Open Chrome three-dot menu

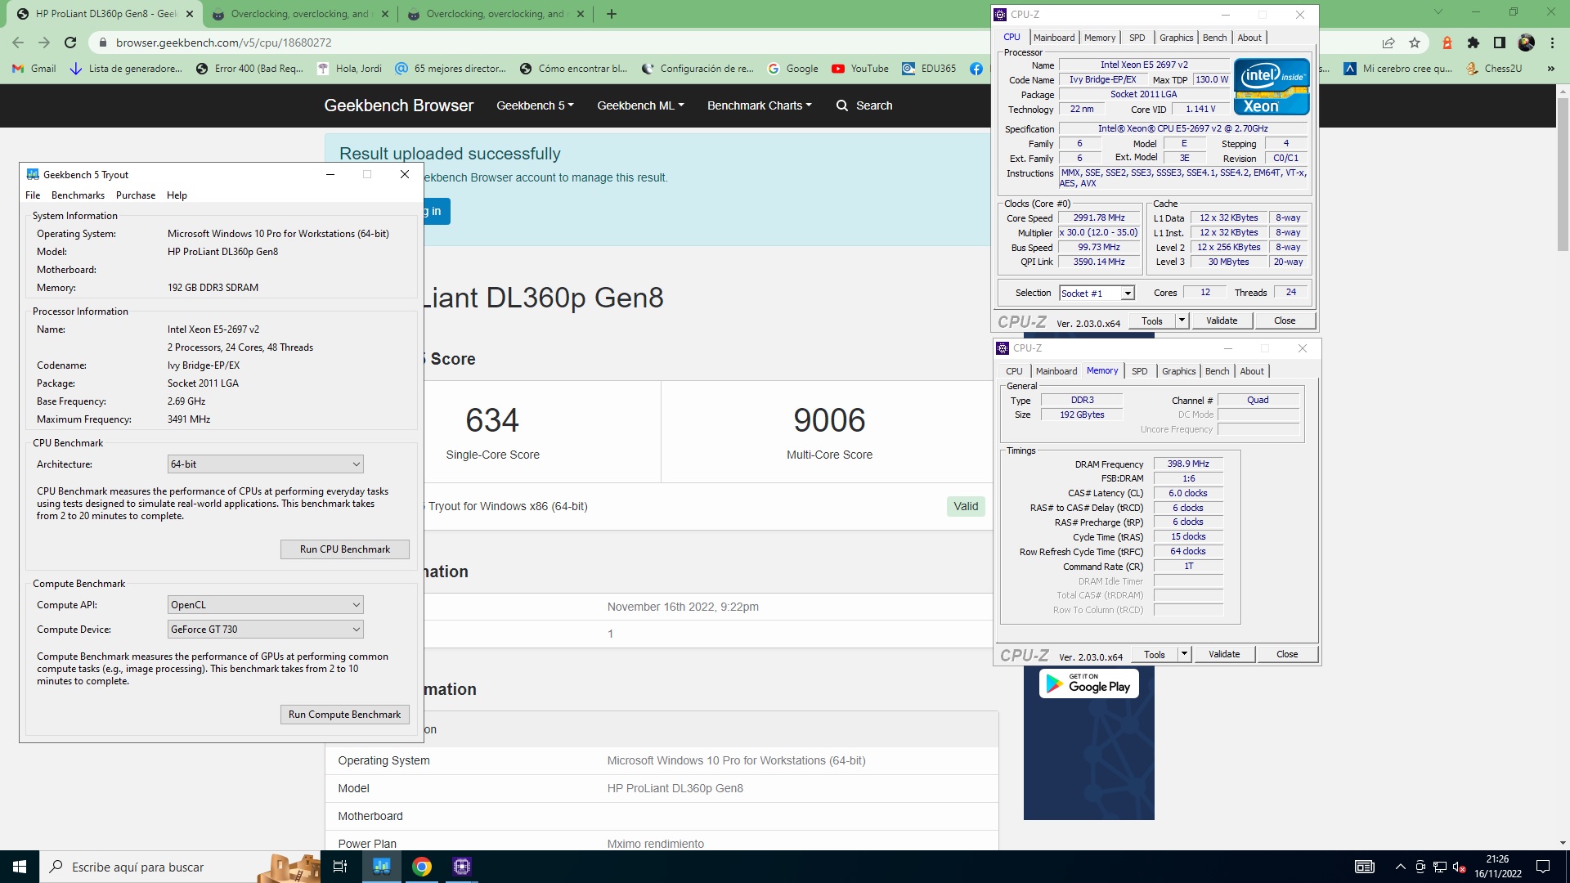(1552, 43)
